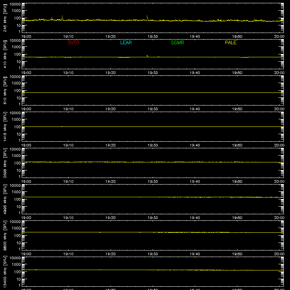Click the 19:10 tick under the 1415 MHz plot
Image resolution: width=290 pixels, height=290 pixels.
pyautogui.click(x=68, y=145)
